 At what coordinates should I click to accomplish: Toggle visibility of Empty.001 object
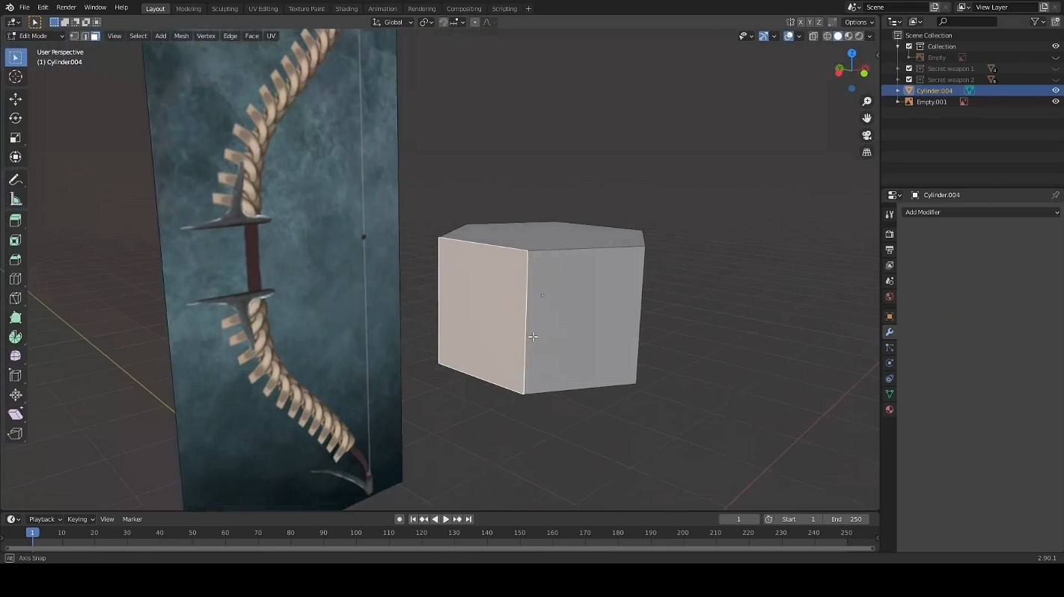point(1055,102)
